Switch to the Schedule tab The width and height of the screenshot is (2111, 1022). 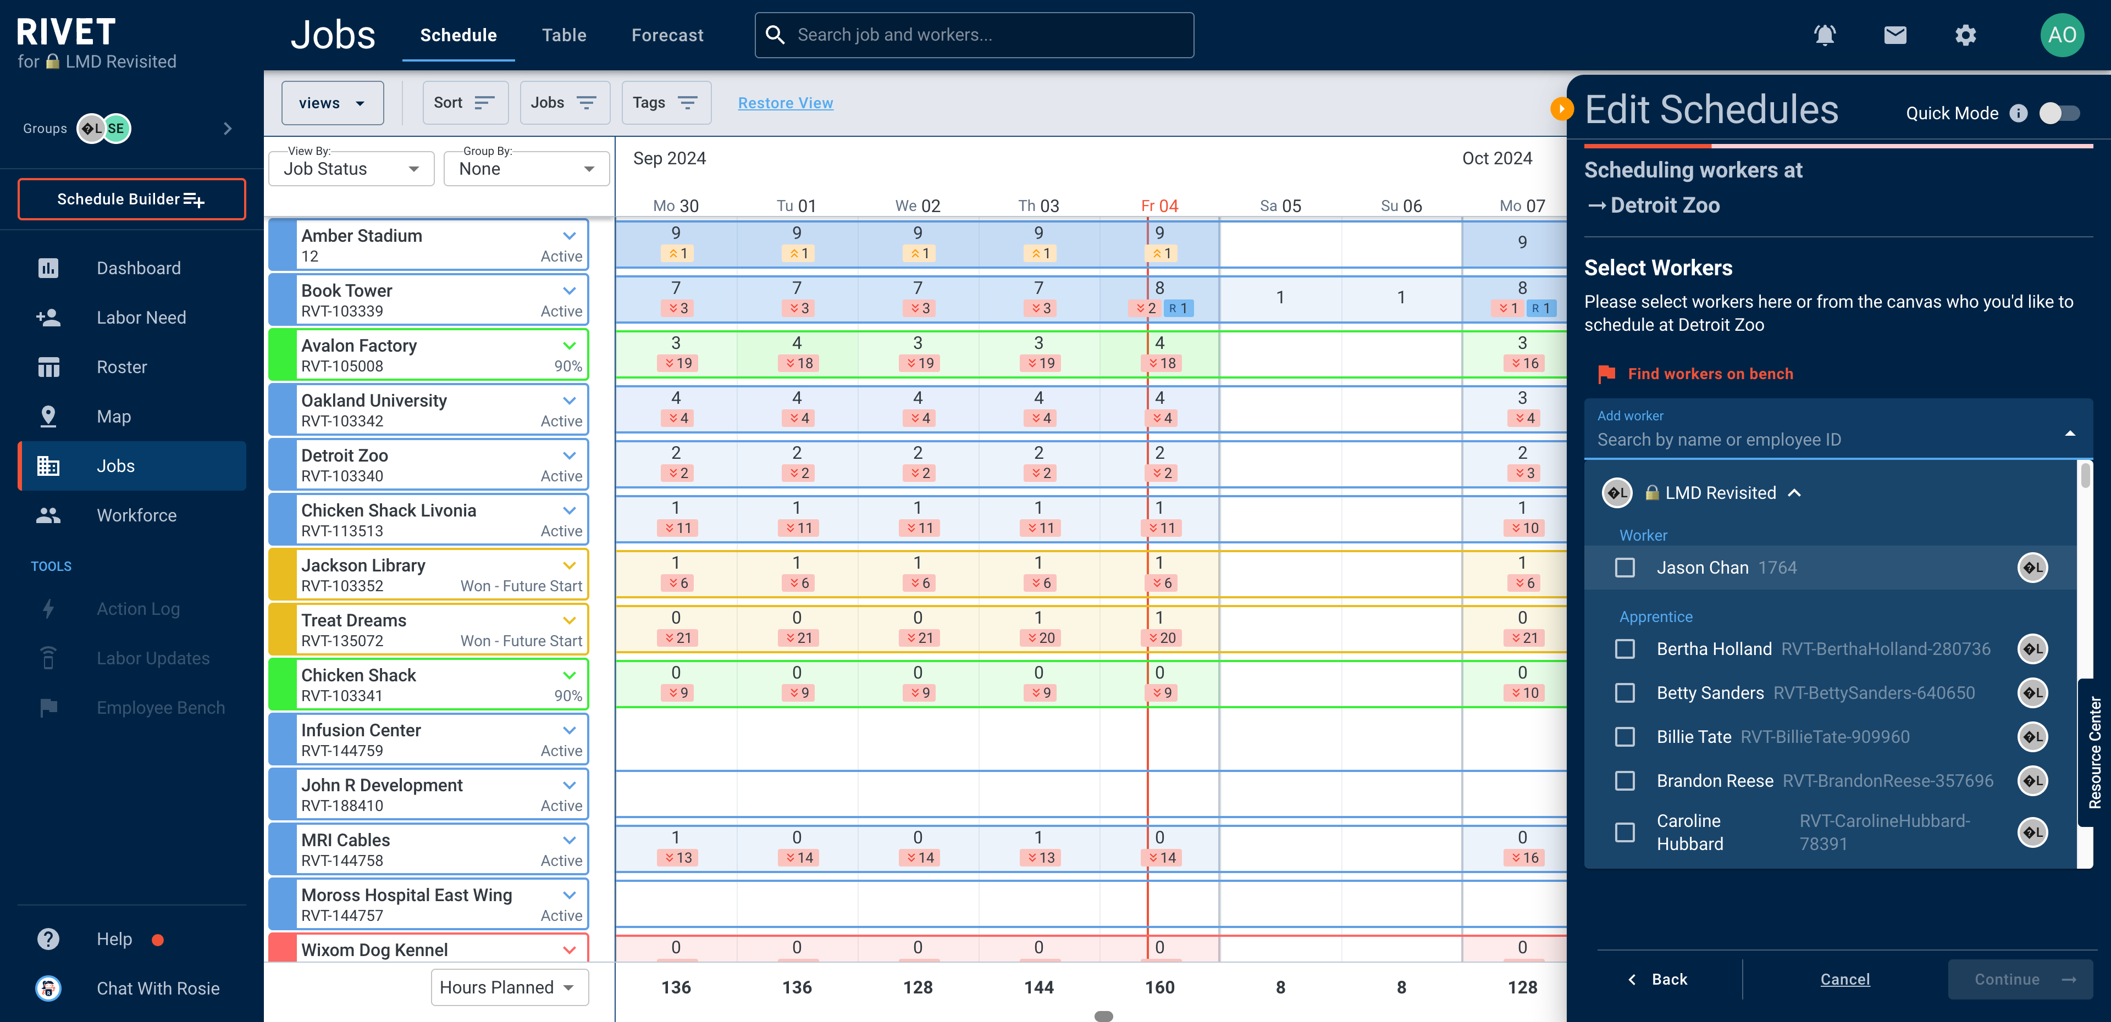click(x=458, y=35)
